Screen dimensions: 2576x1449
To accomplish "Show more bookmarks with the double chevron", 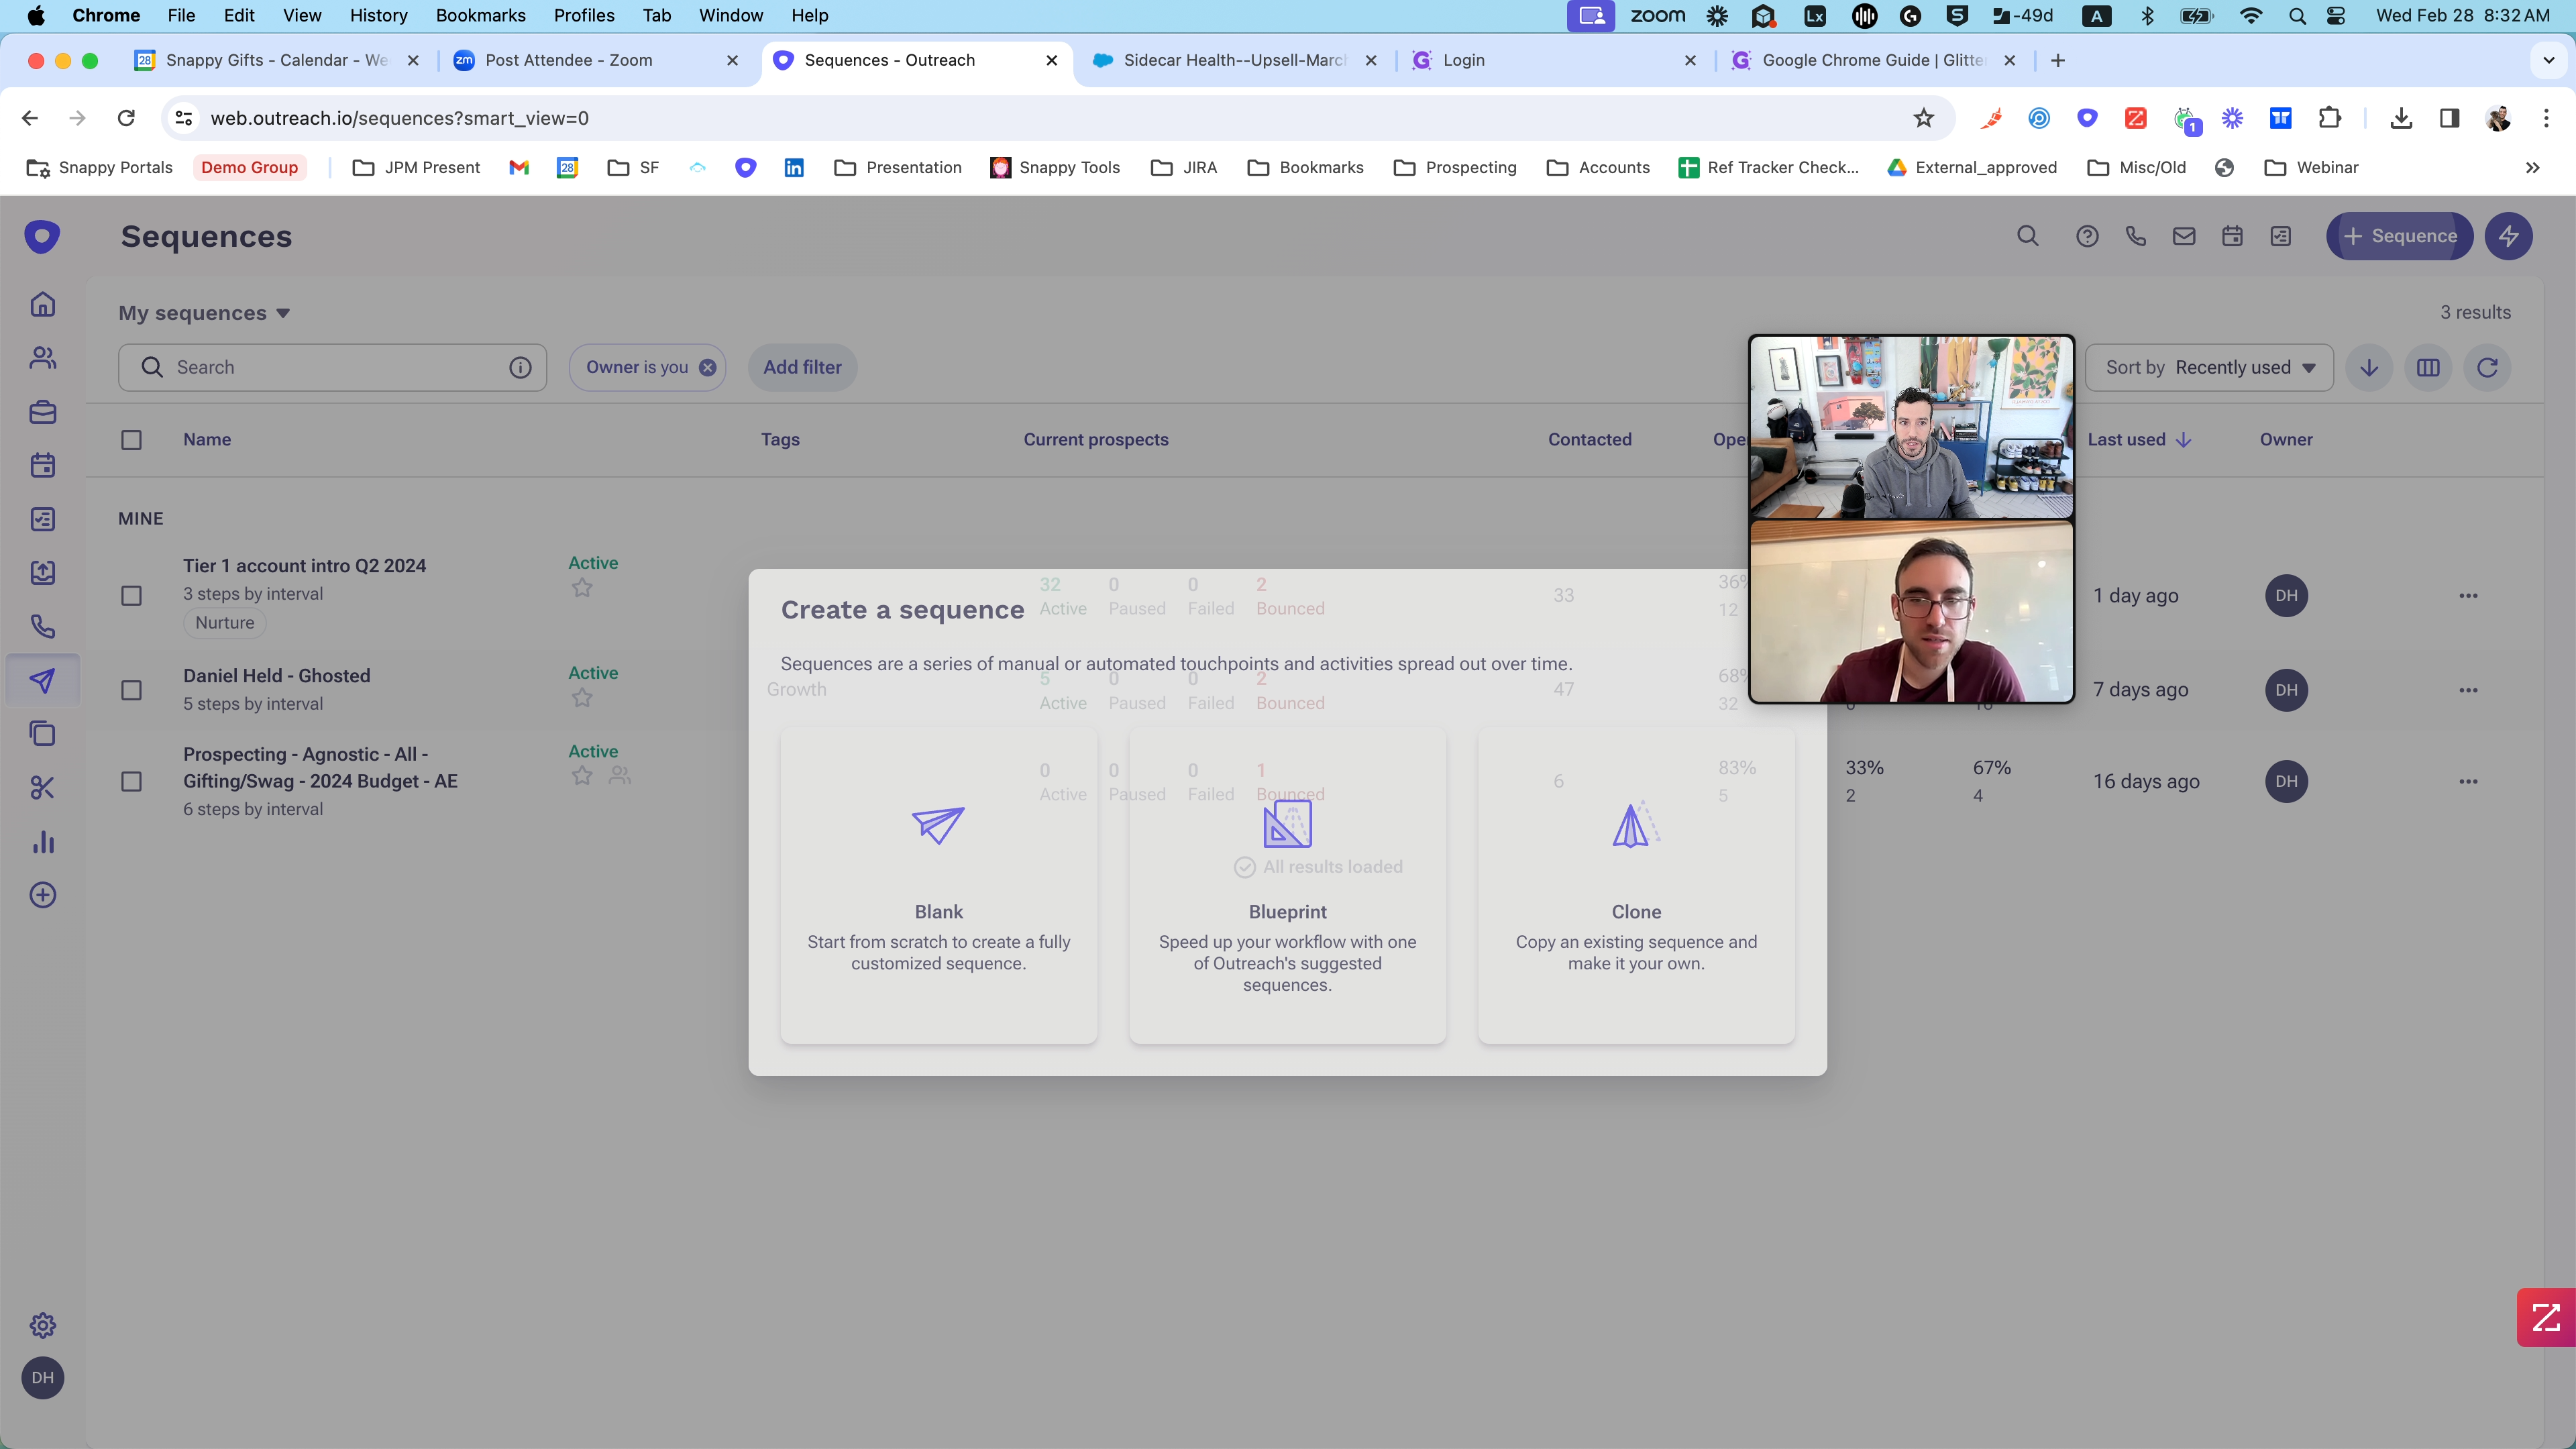I will click(x=2532, y=168).
